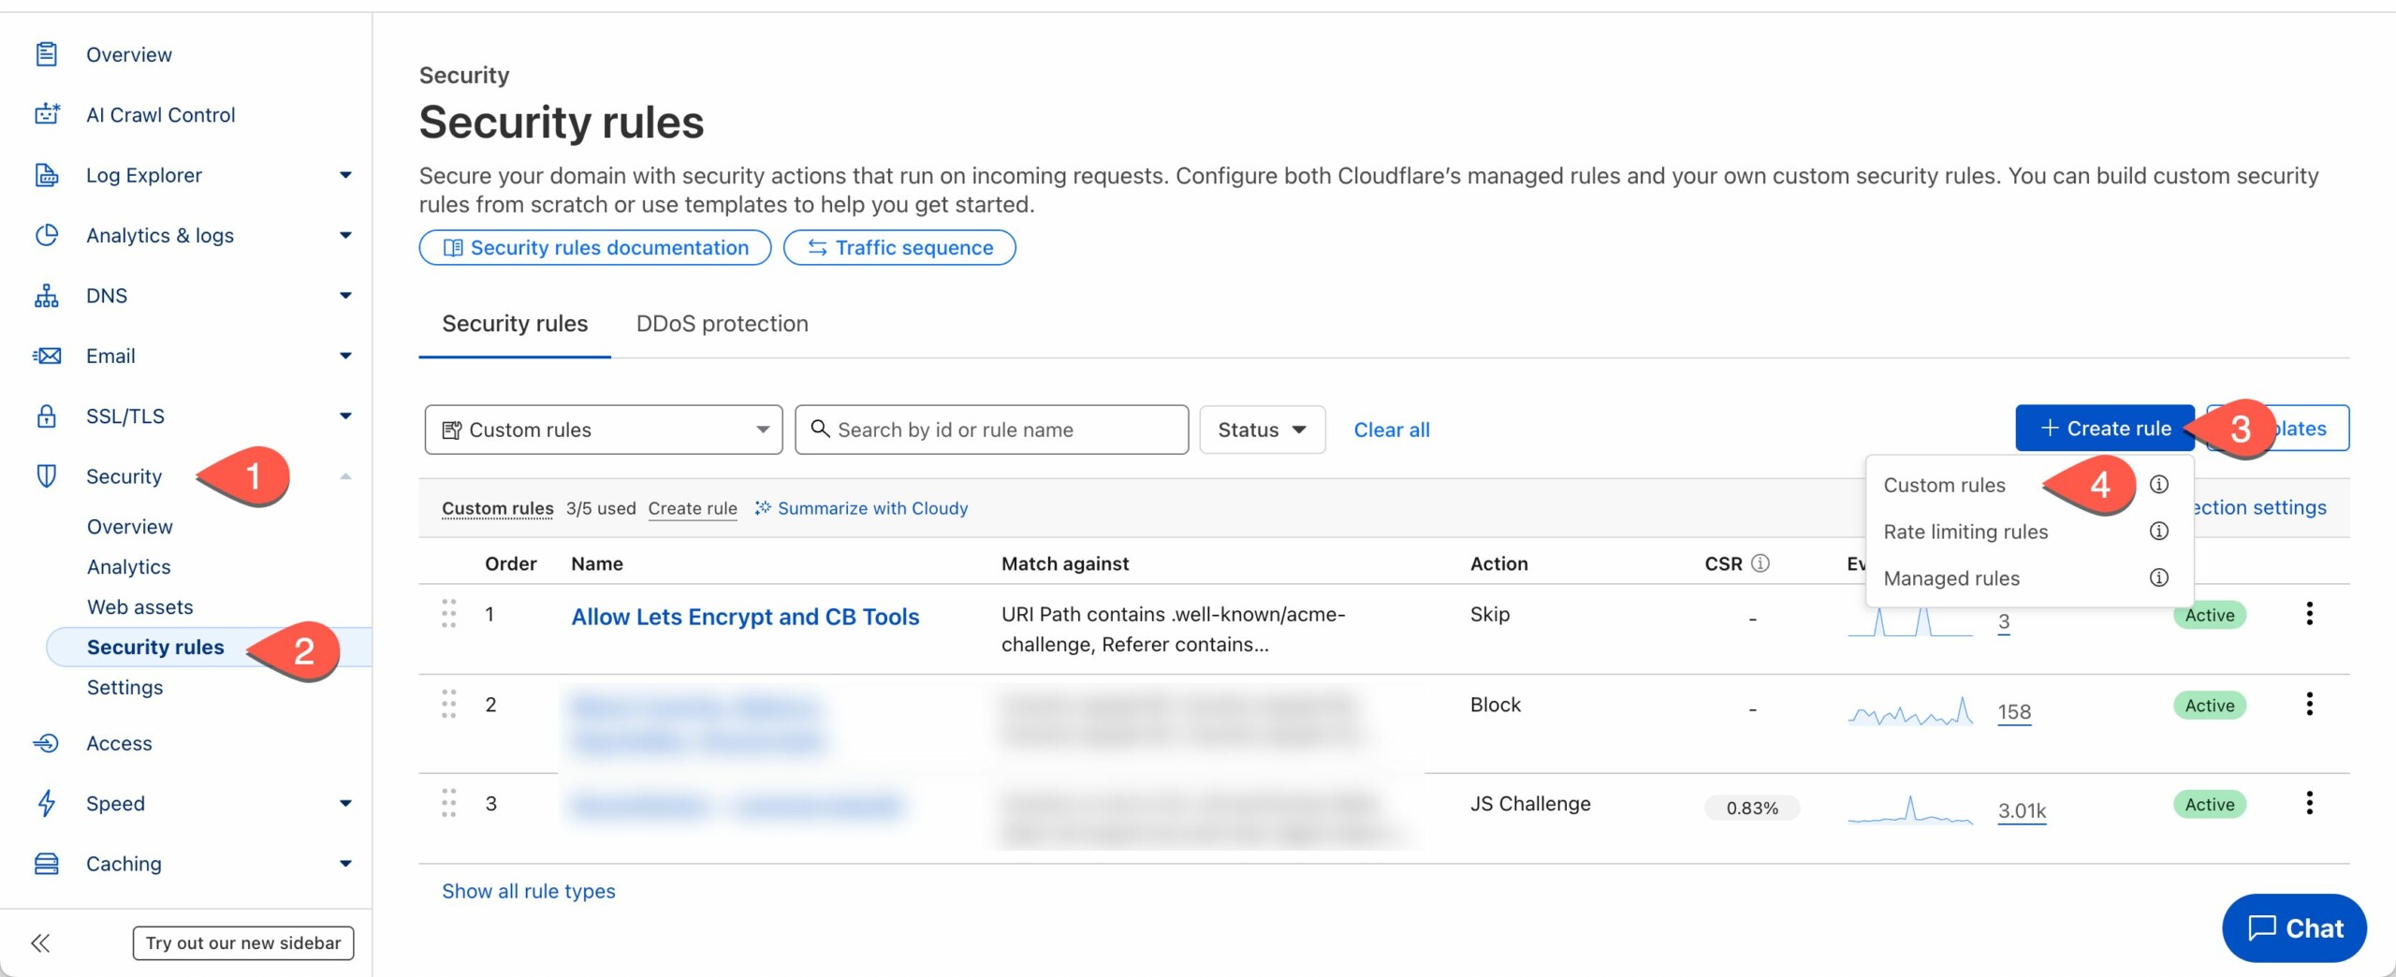Switch to the DDoS protection tab

722,324
